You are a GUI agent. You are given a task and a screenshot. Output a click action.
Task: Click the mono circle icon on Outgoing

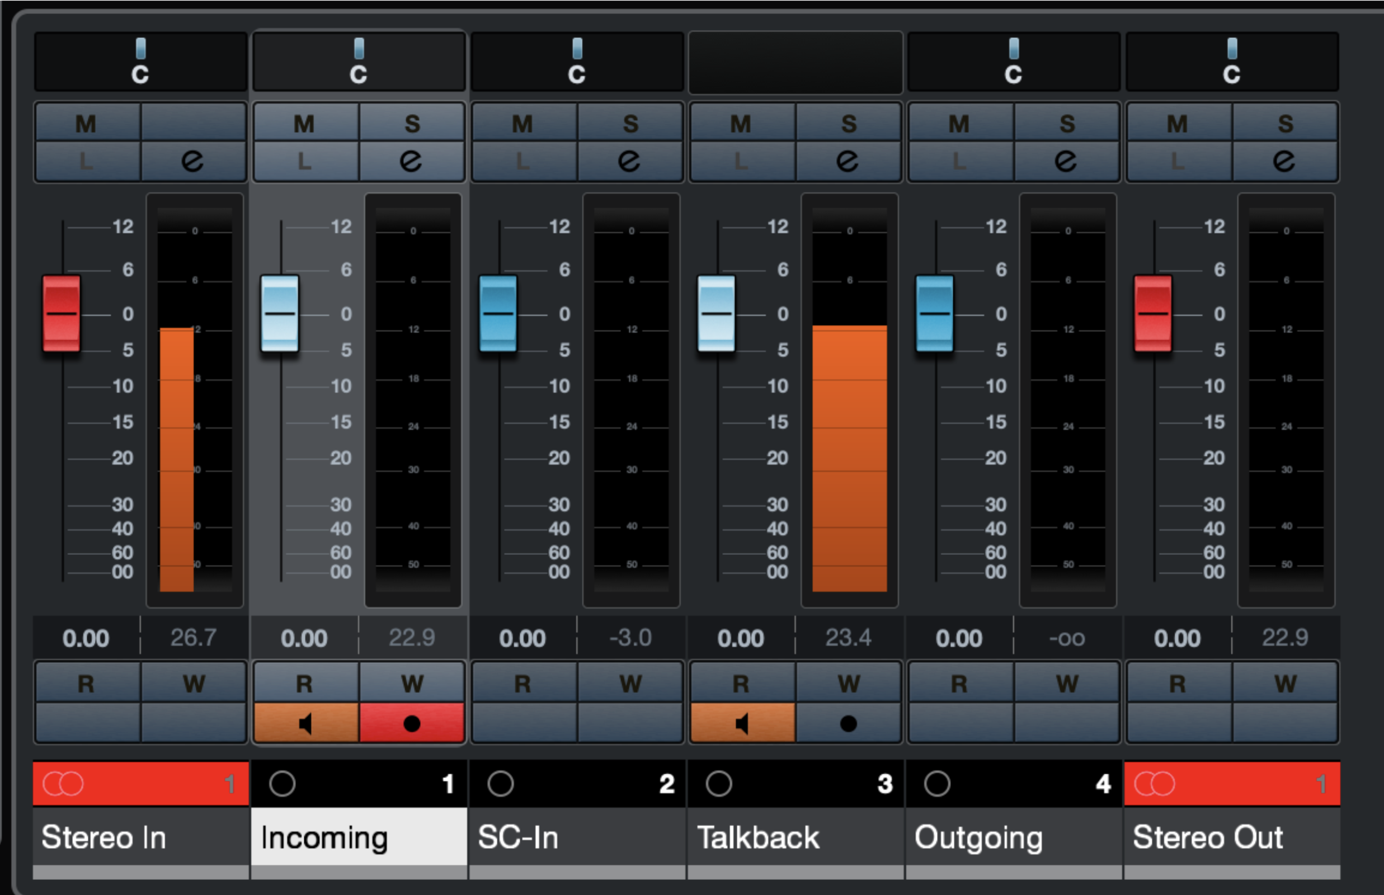(937, 784)
